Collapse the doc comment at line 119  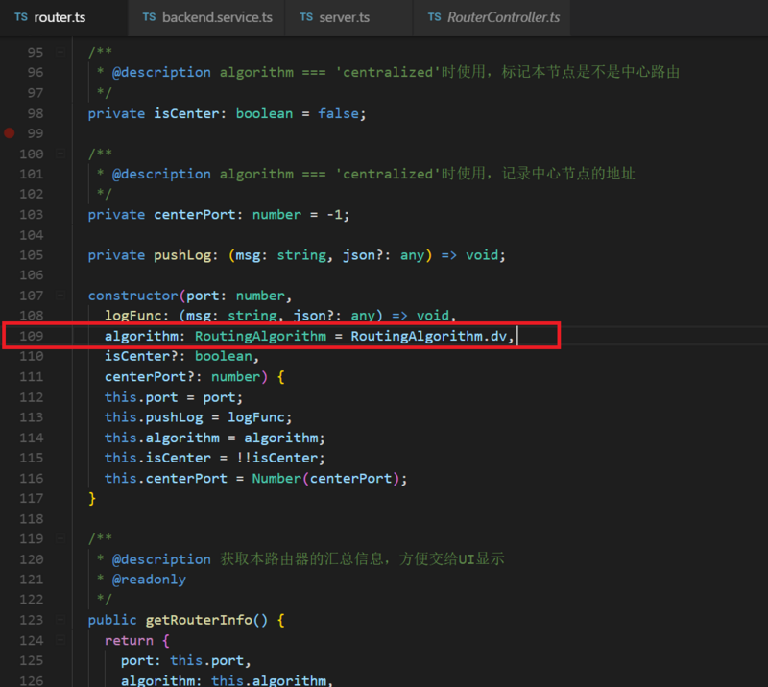pos(60,538)
